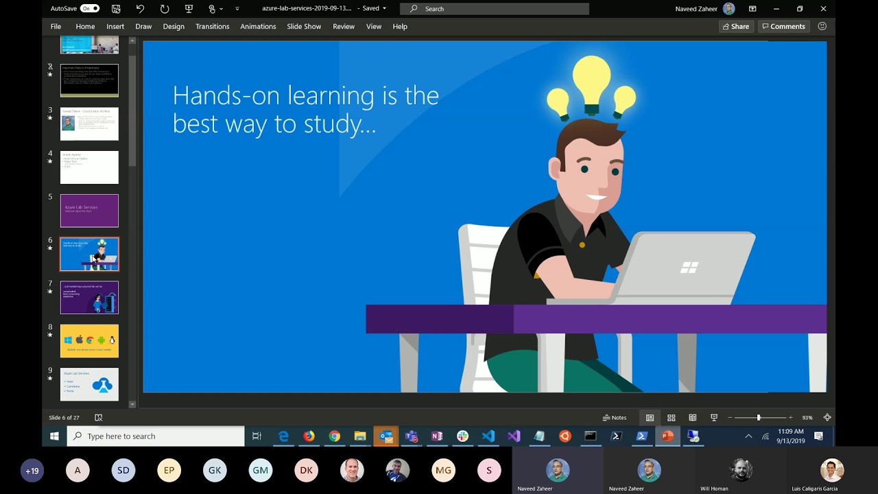Toggle Touch/Mouse mode icon
878x494 pixels.
212,8
